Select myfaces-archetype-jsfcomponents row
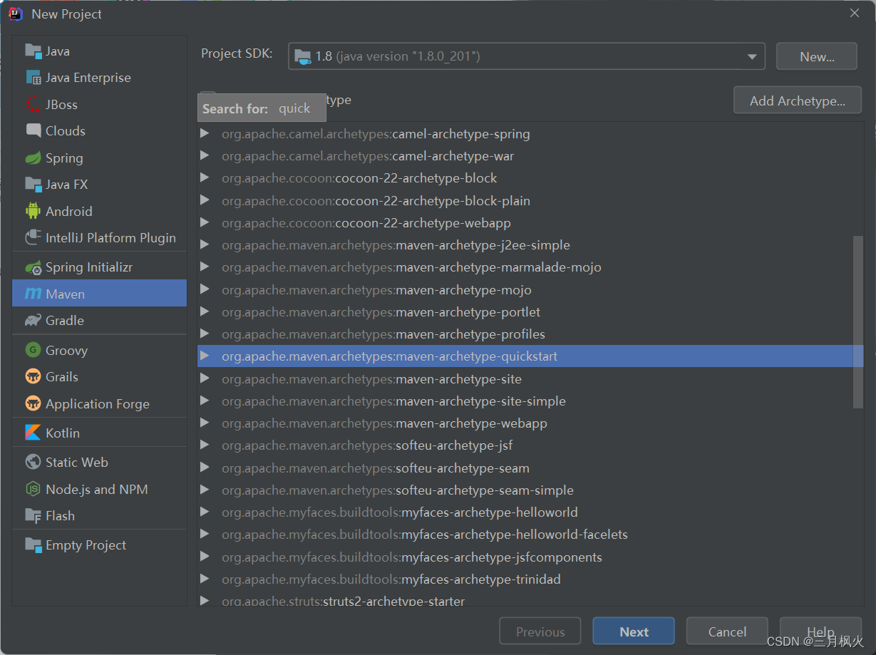The width and height of the screenshot is (876, 655). click(x=530, y=557)
